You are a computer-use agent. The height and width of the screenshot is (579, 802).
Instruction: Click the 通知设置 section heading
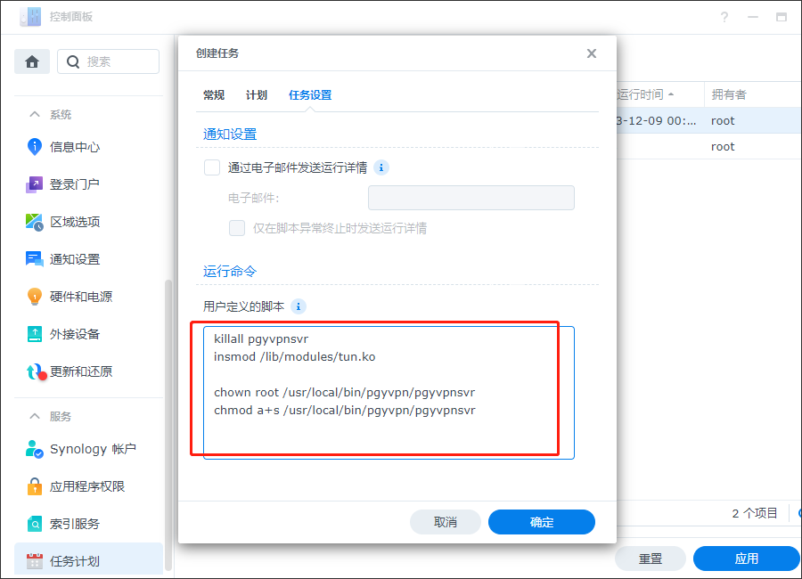tap(230, 135)
